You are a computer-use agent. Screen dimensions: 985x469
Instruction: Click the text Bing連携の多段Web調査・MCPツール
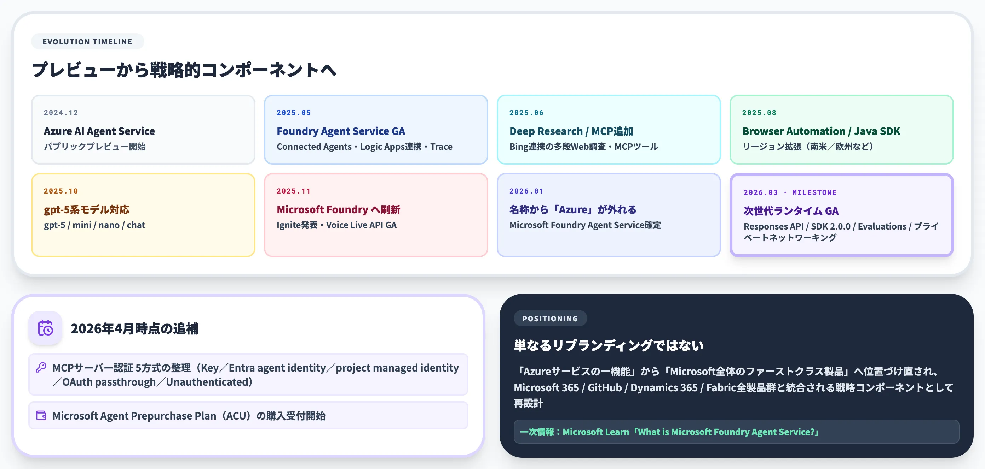click(x=584, y=147)
